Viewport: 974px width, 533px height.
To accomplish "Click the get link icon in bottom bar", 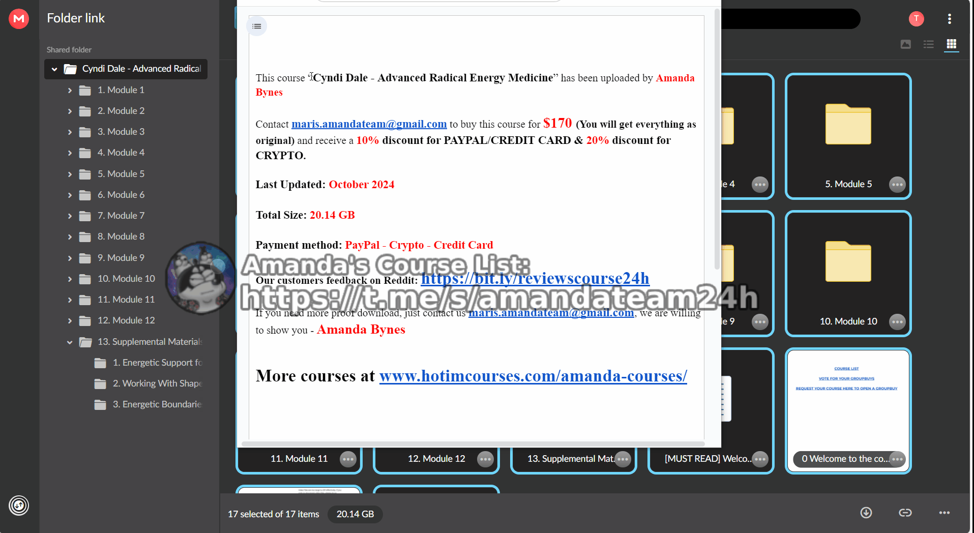I will [x=905, y=513].
